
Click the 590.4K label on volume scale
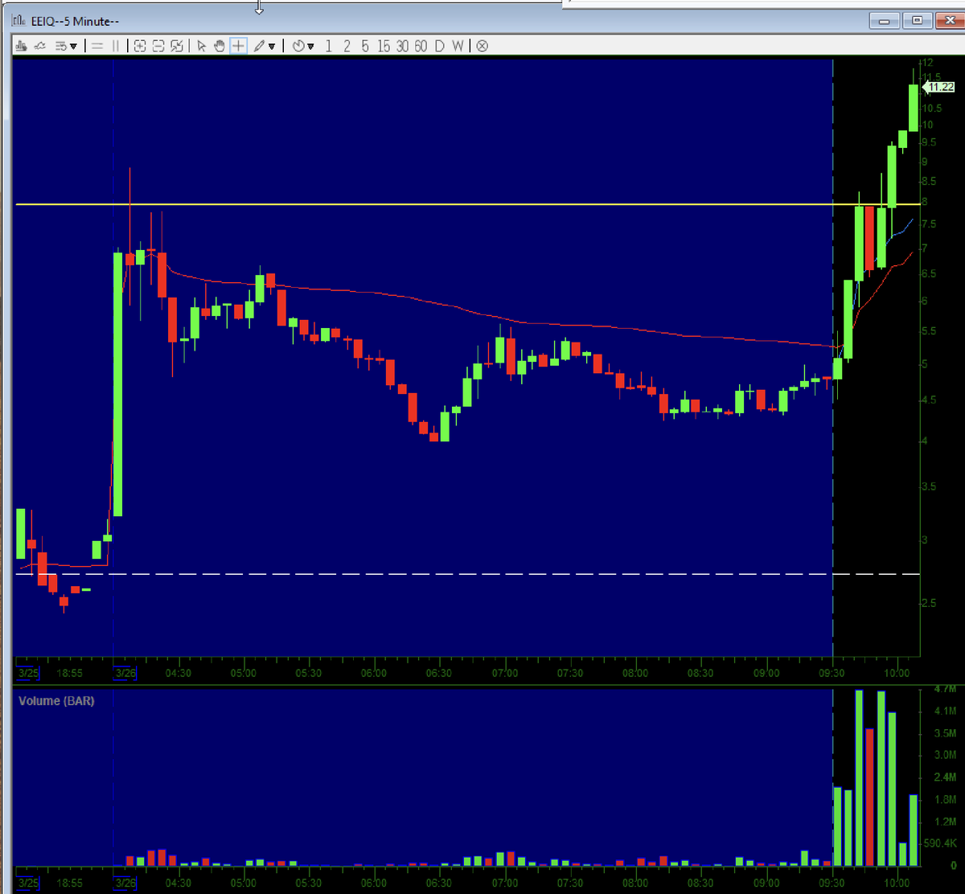[942, 843]
